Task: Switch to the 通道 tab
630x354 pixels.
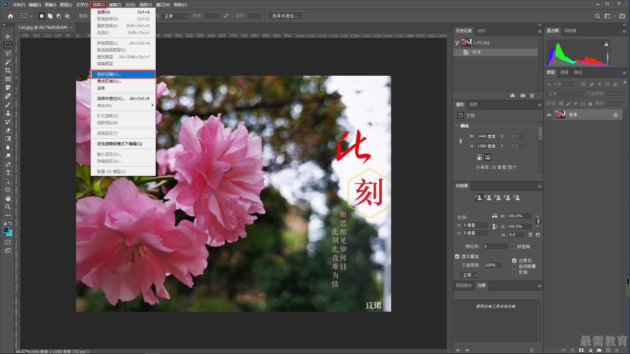Action: point(564,72)
